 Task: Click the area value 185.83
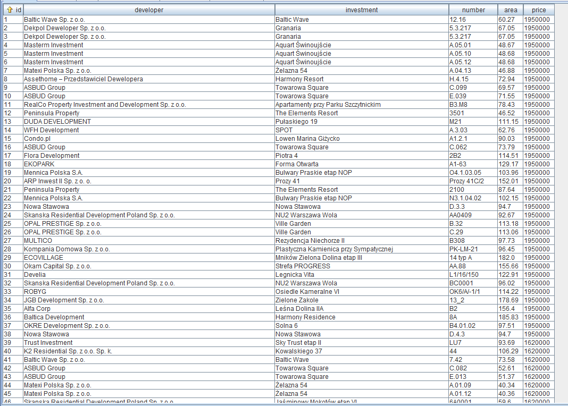click(507, 317)
